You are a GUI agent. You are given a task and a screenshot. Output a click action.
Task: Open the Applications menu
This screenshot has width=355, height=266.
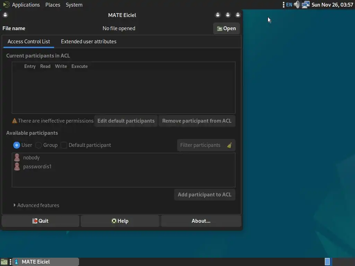[26, 5]
